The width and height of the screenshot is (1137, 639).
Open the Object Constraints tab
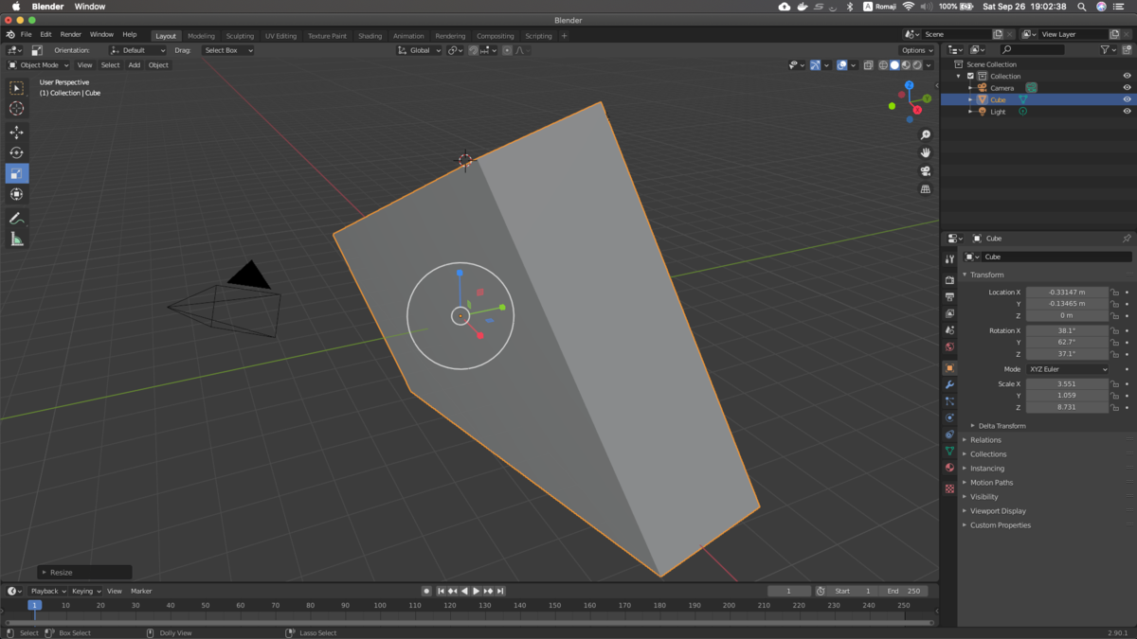pyautogui.click(x=949, y=435)
